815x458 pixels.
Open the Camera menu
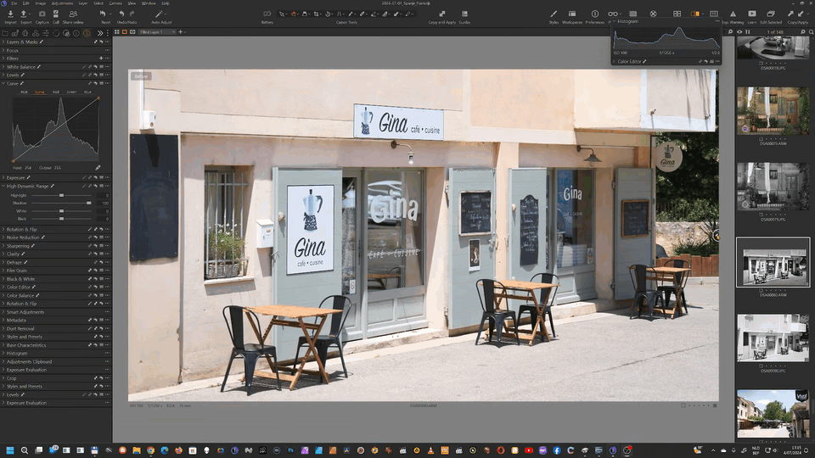(x=115, y=3)
